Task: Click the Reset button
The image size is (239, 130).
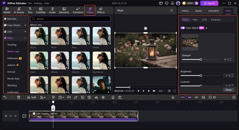Action: coord(229,90)
